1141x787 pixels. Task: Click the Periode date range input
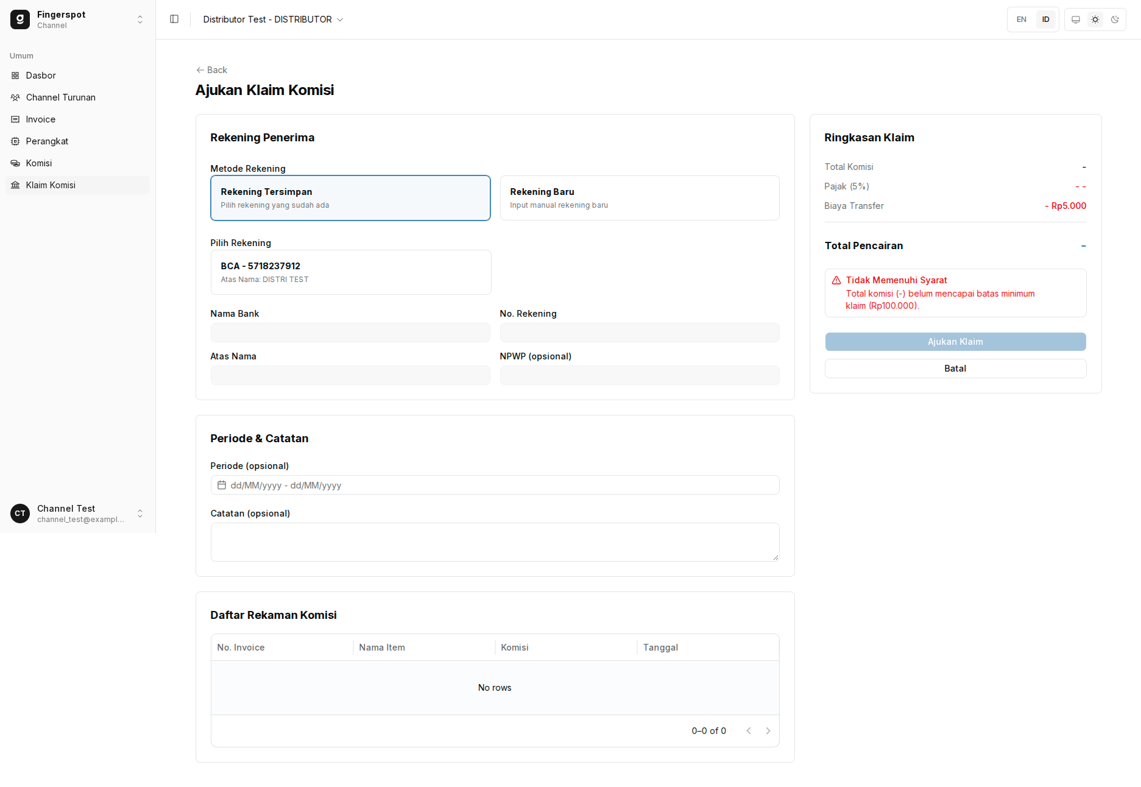point(495,485)
